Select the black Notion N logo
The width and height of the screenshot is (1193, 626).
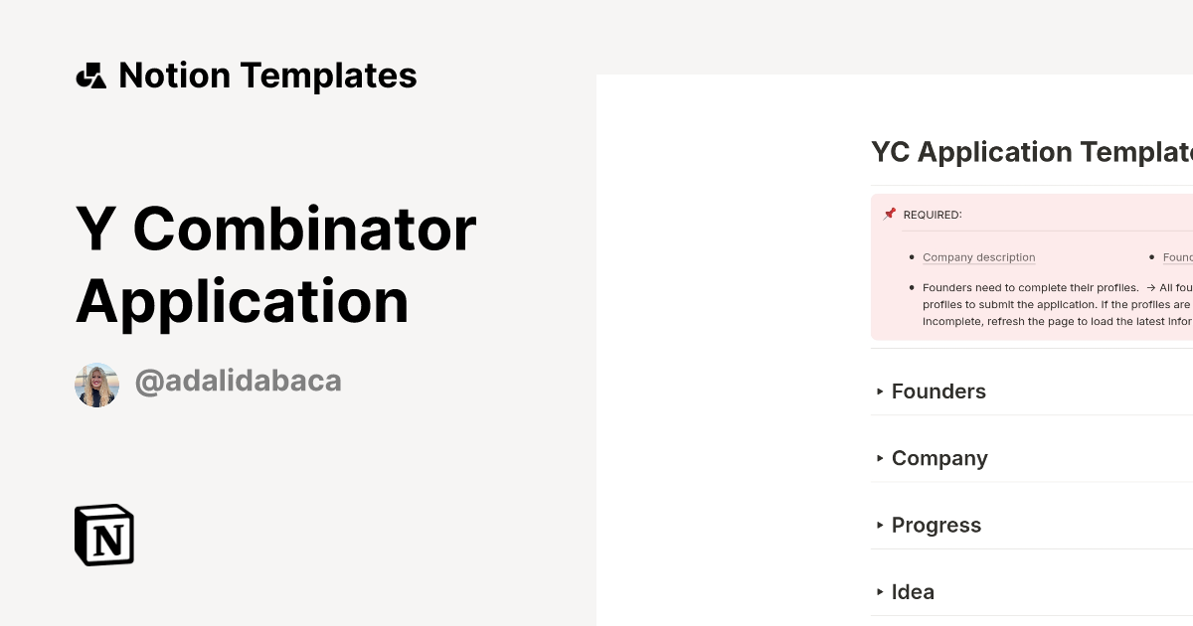103,535
